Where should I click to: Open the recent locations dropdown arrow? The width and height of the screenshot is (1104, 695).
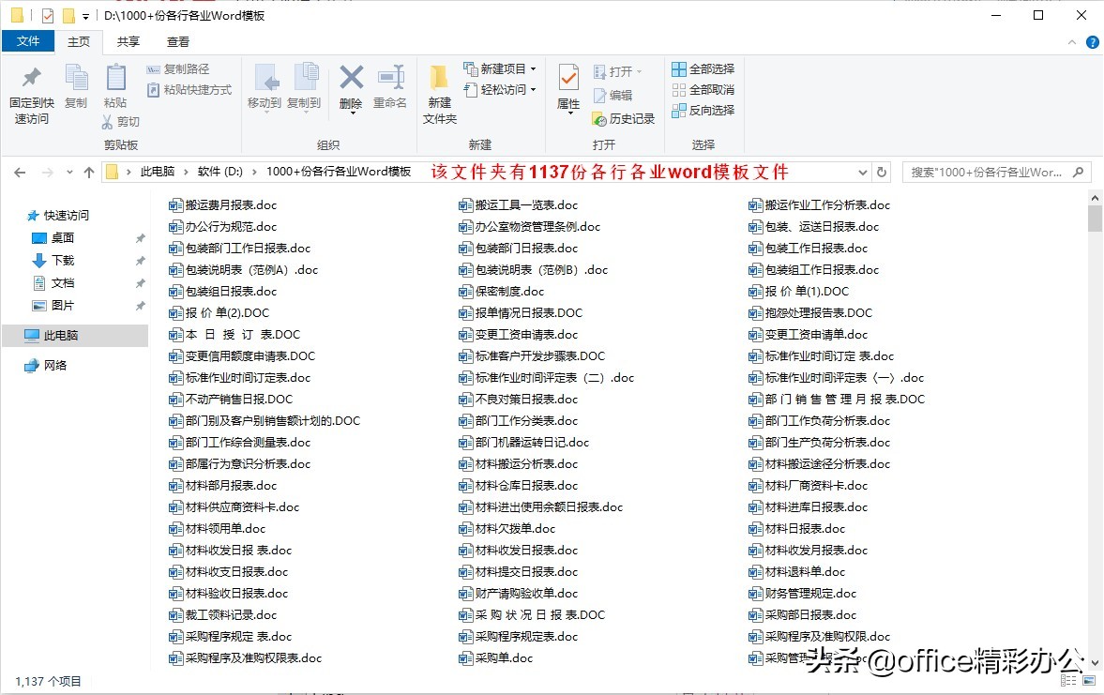coord(69,173)
